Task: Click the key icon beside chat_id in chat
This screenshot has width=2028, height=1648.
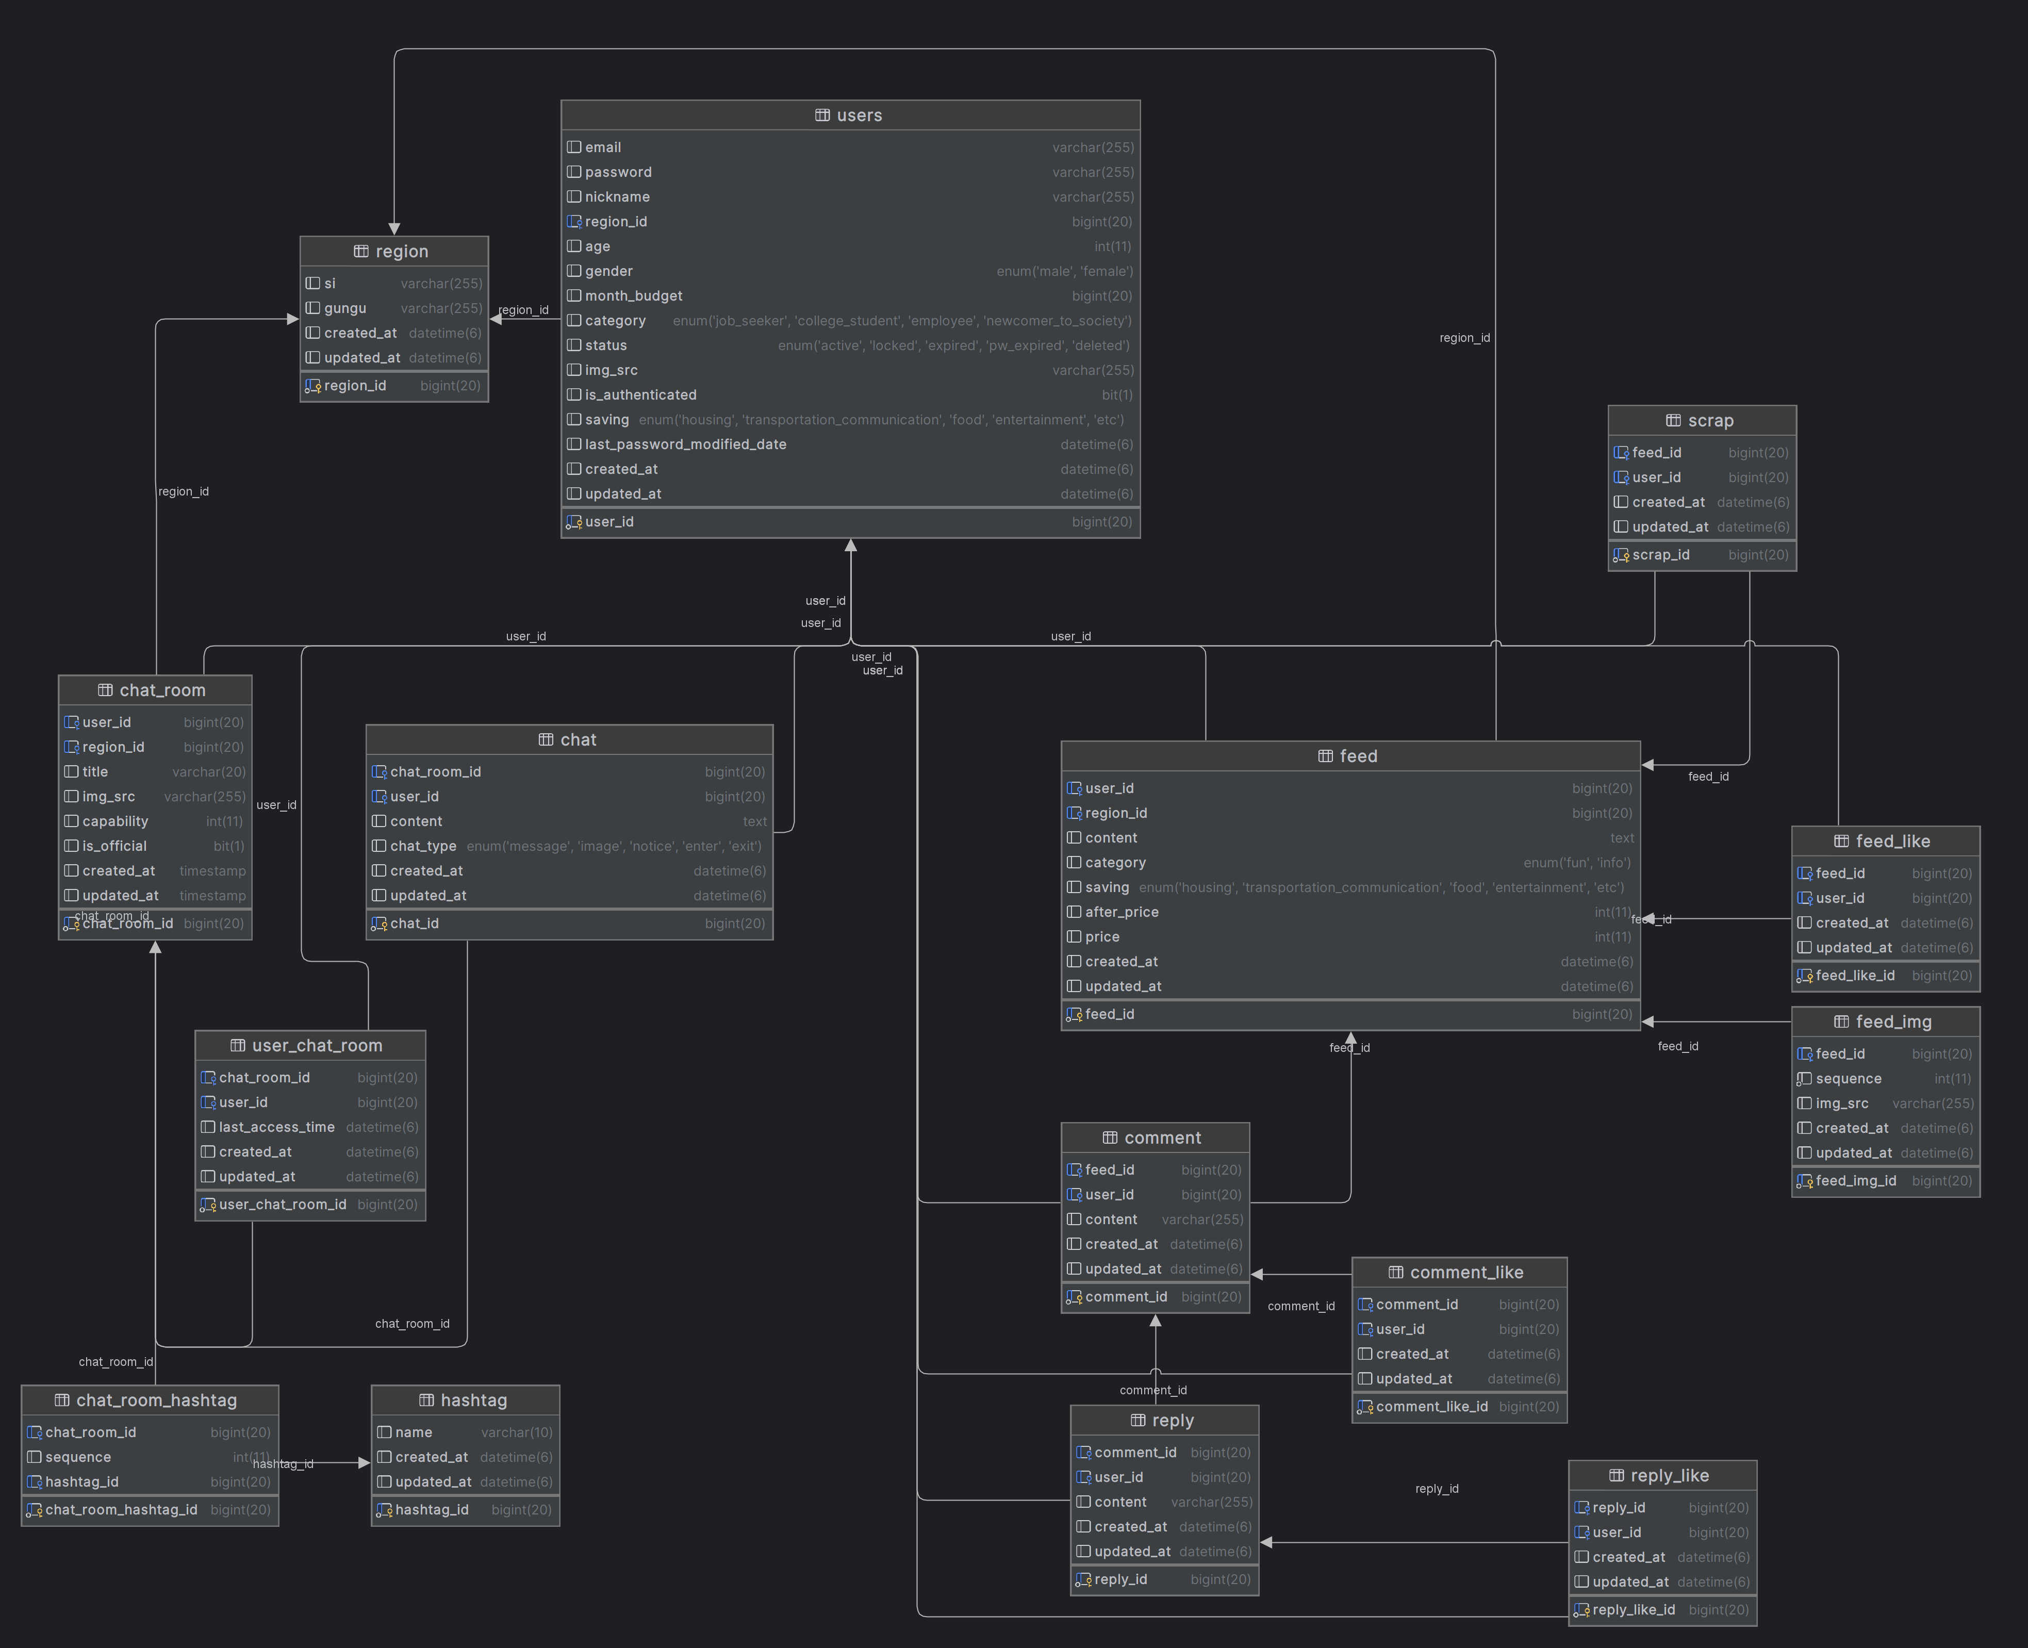Action: click(379, 924)
